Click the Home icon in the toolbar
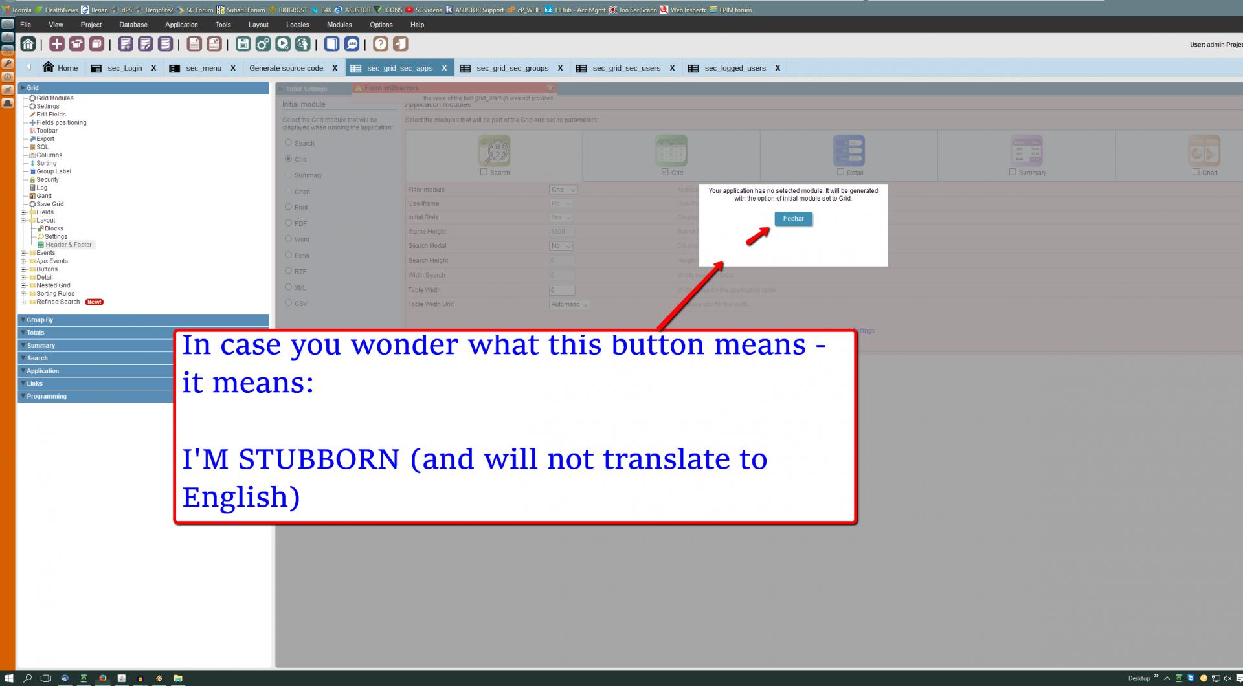The height and width of the screenshot is (686, 1243). pyautogui.click(x=28, y=44)
